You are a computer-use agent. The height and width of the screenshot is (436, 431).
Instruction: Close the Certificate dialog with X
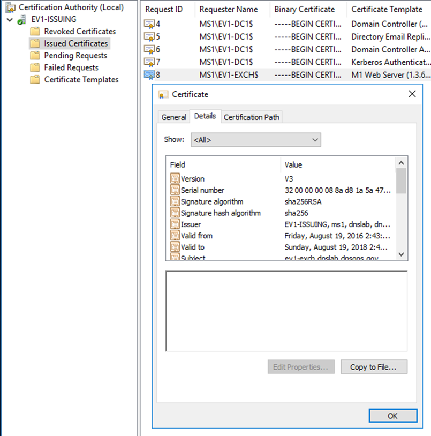click(412, 94)
